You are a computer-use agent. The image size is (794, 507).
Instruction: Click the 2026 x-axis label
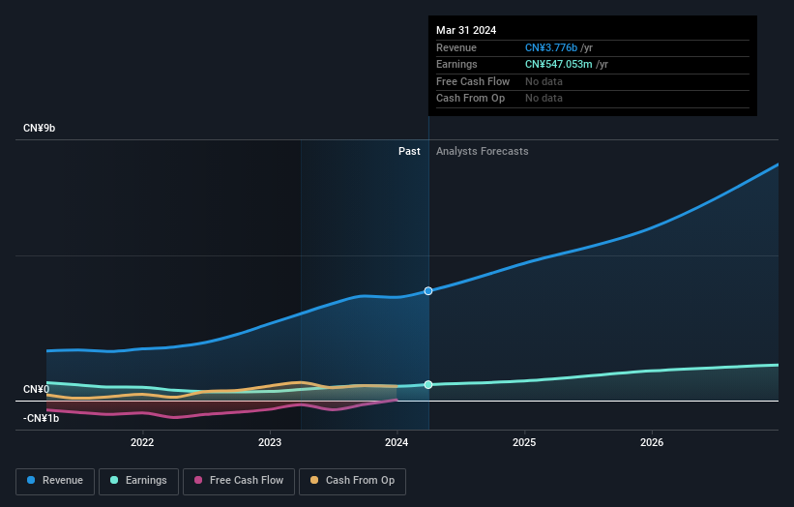click(652, 442)
